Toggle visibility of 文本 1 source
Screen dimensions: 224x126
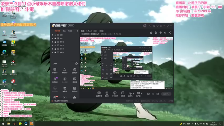(52, 49)
